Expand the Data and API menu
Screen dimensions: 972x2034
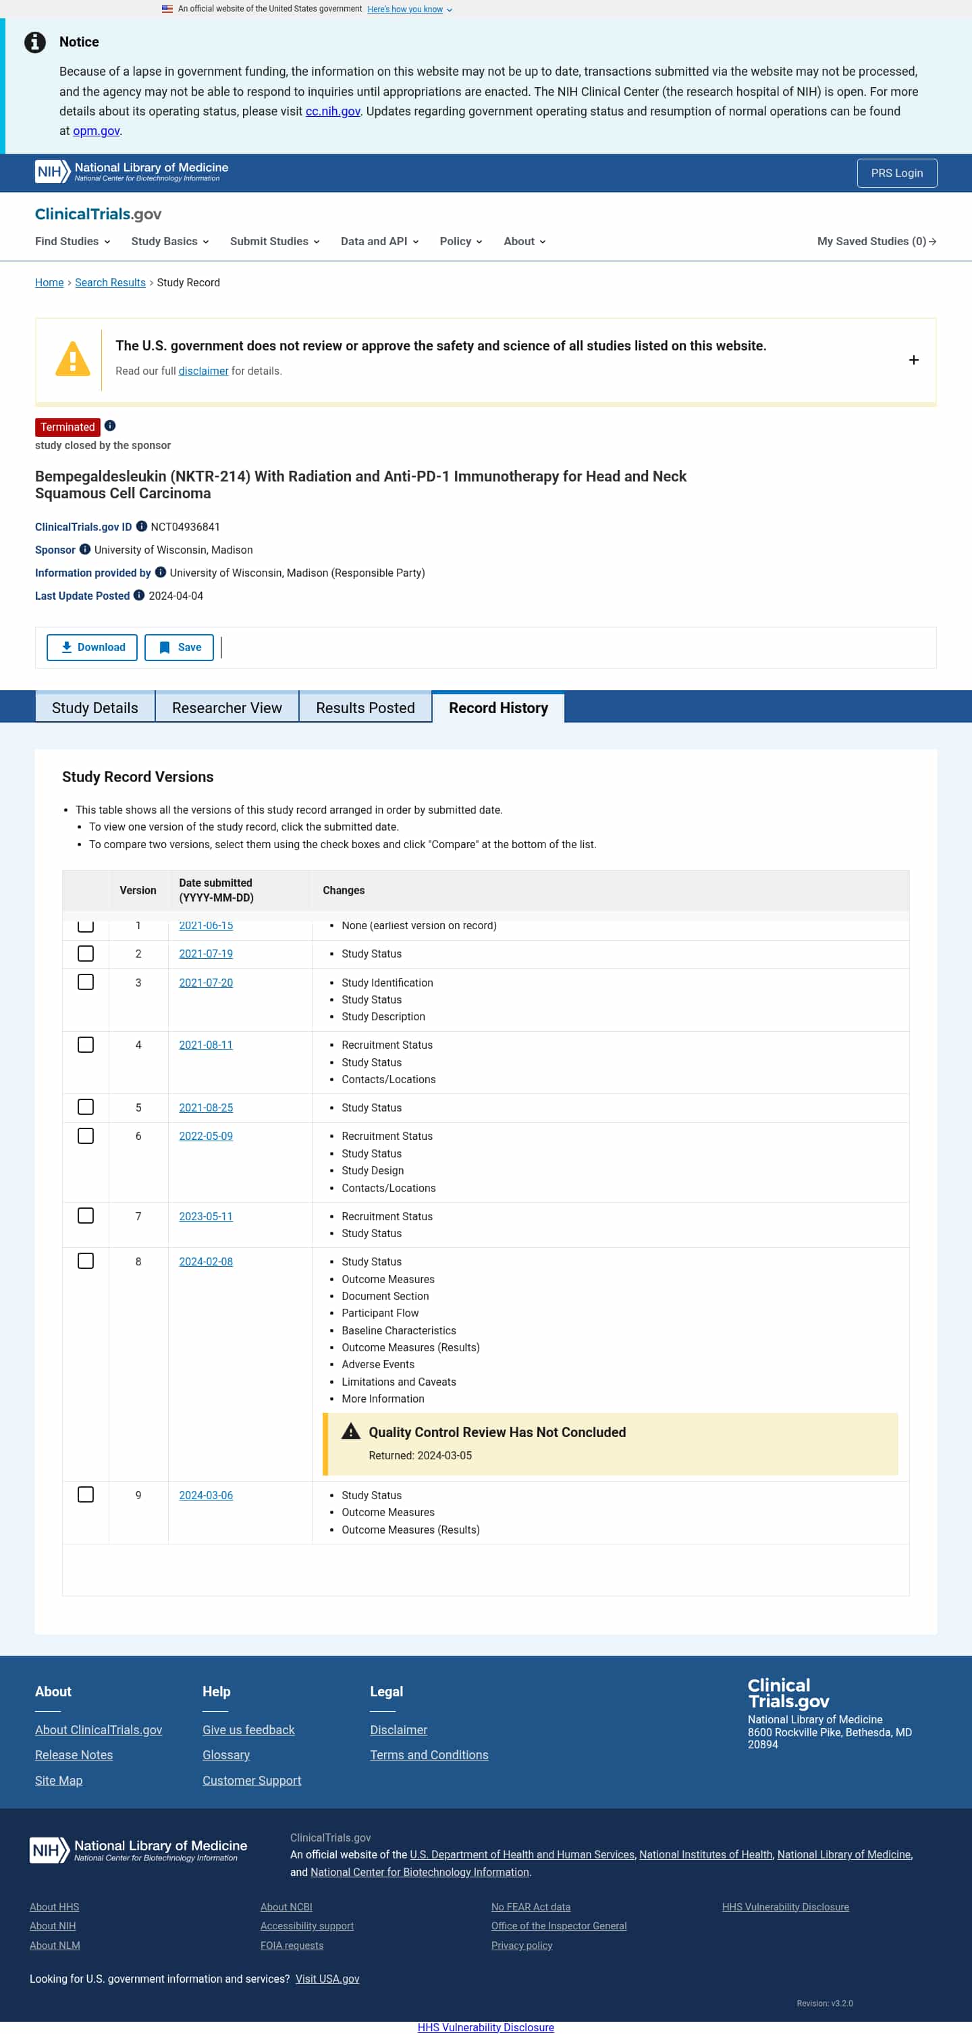[x=379, y=241]
